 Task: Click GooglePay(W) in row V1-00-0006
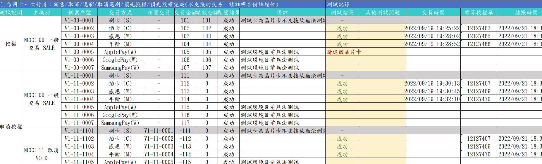[120, 60]
